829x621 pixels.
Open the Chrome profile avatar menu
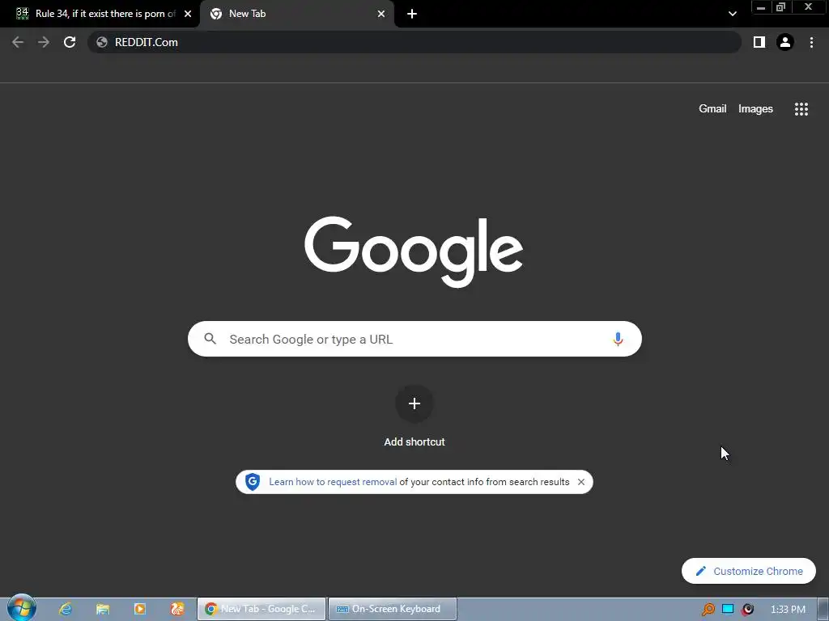(x=785, y=42)
